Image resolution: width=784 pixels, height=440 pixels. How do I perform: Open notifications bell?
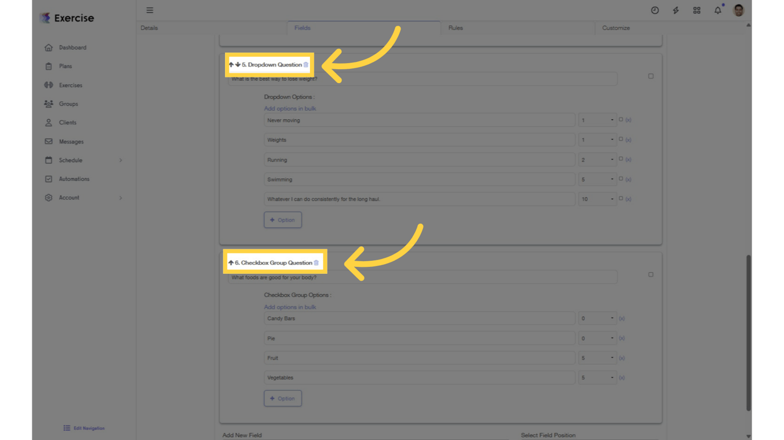coord(717,10)
